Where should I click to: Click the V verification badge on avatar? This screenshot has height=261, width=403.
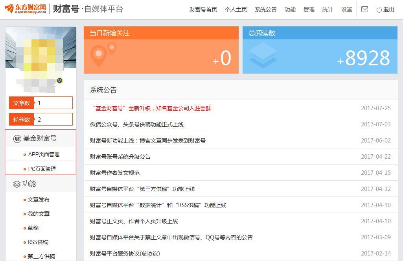[x=60, y=81]
